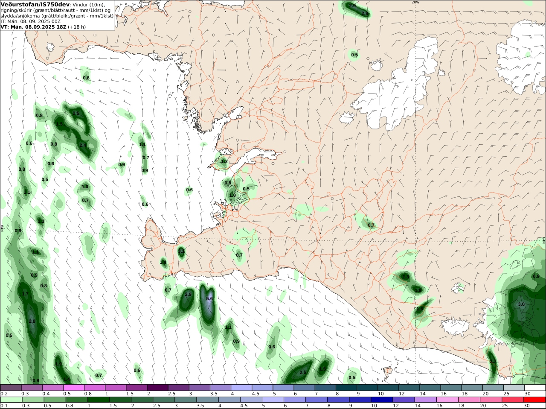Click the 'slydda/snjókoma' legend description line
This screenshot has width=546, height=409.
tap(57, 16)
